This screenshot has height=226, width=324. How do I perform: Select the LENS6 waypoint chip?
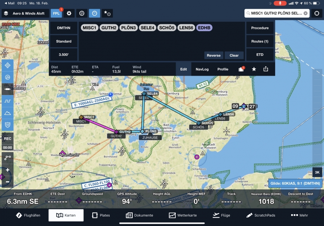coord(186,28)
